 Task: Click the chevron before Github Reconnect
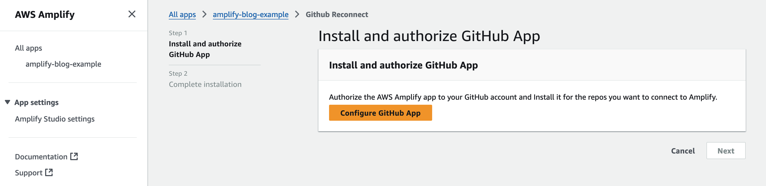point(297,14)
